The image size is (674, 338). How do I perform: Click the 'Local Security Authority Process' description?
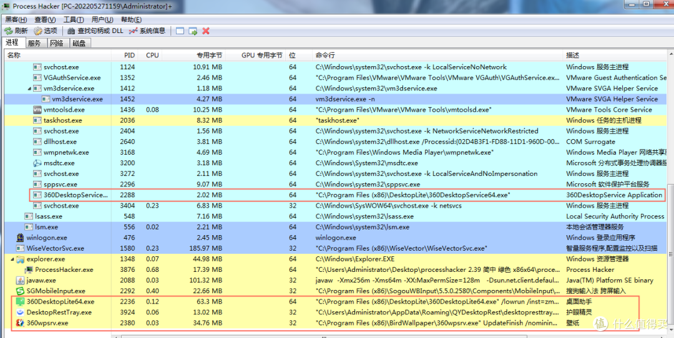615,216
